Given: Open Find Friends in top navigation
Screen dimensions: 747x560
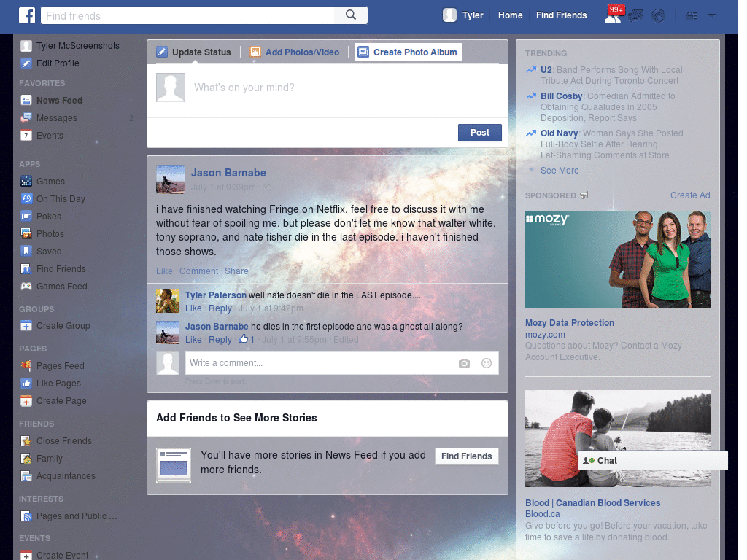Looking at the screenshot, I should pyautogui.click(x=561, y=15).
